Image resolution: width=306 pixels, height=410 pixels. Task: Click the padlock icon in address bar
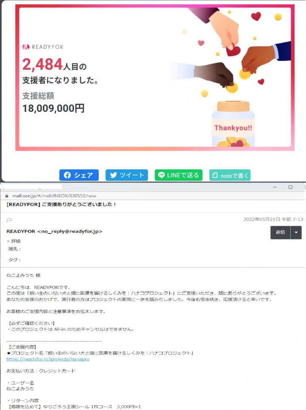7,196
